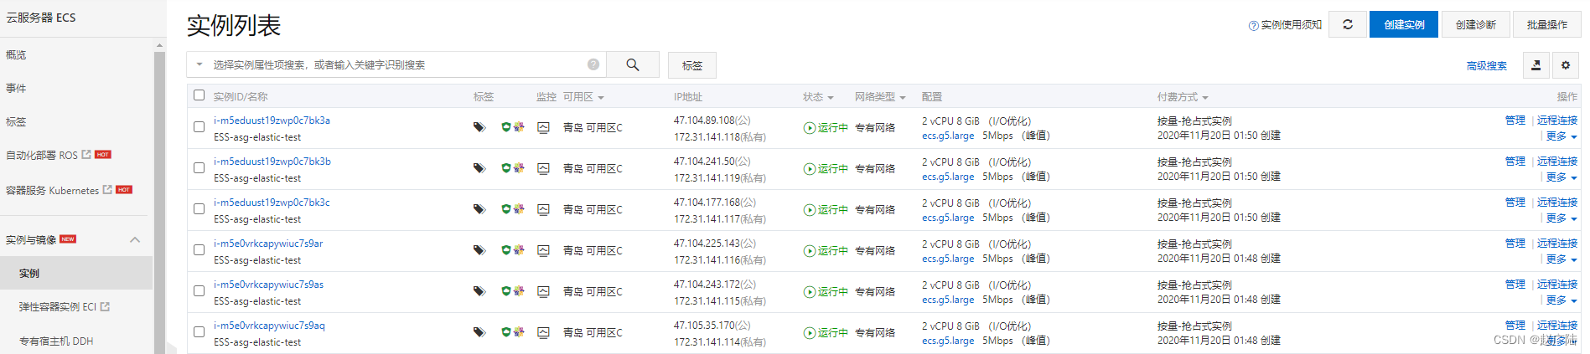Open monitoring chart icon for i-m5e0vrkcapywiuc7s9as
The width and height of the screenshot is (1590, 354).
pyautogui.click(x=543, y=291)
